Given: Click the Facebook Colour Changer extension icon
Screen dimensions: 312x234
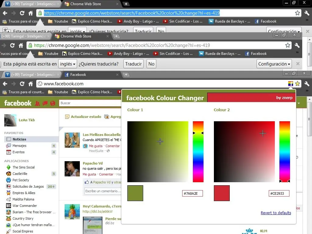Looking at the screenshot, I should point(290,84).
